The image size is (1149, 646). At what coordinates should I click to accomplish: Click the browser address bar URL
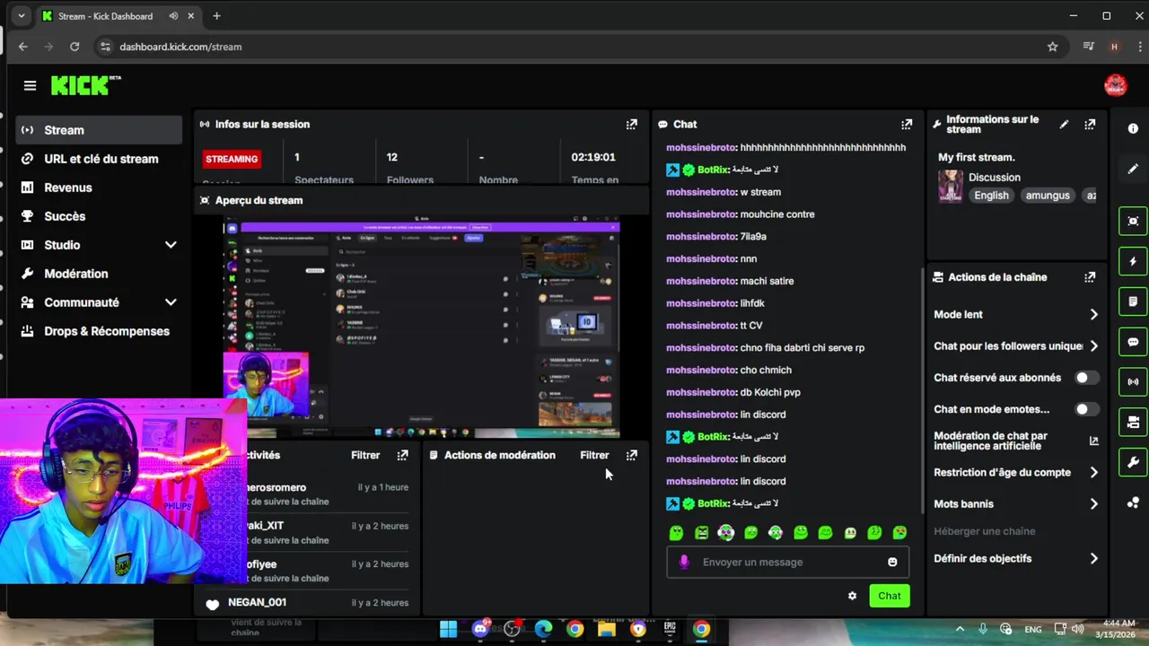(180, 47)
